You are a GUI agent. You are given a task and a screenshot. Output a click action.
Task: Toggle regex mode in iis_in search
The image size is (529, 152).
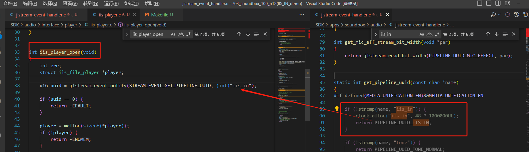click(x=438, y=34)
